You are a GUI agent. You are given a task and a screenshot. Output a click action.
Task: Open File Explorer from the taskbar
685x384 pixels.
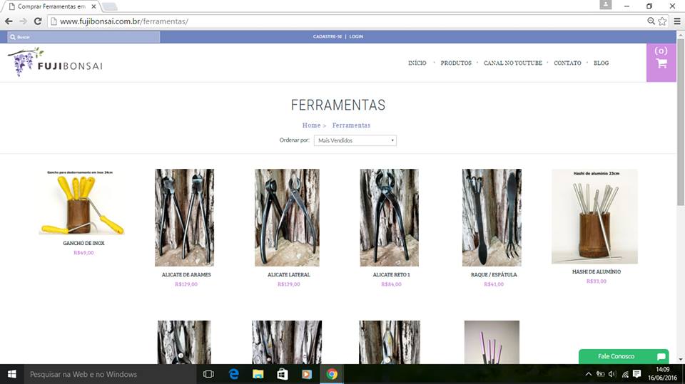click(258, 374)
